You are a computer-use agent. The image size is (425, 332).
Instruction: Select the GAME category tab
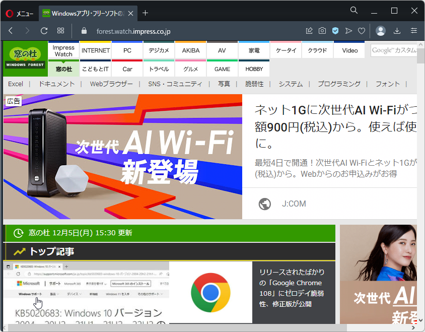[222, 69]
